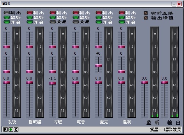Click the 系统 channel level meter
The width and height of the screenshot is (184, 135).
[x=17, y=72]
